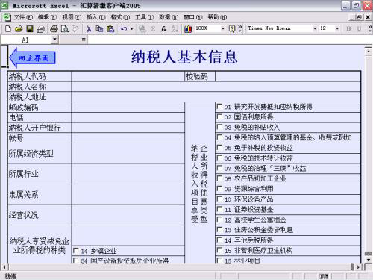373x280 pixels.
Task: Click the horizontal scrollbar left arrow
Action: click(x=4, y=267)
